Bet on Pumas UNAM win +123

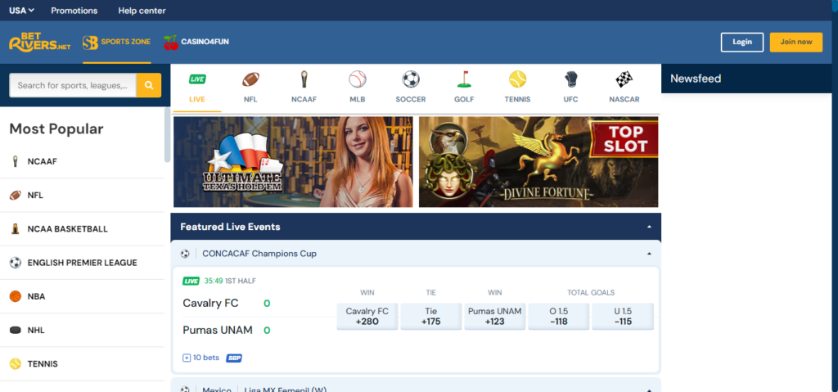click(x=495, y=317)
